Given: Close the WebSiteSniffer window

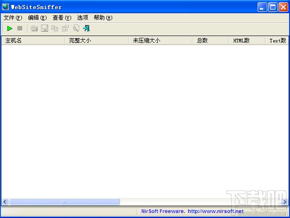Looking at the screenshot, I should click(283, 7).
